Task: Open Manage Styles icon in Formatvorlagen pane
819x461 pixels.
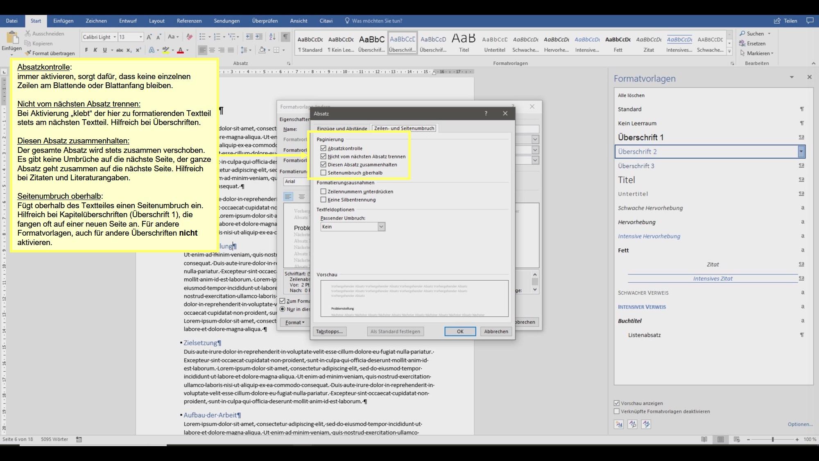Action: click(x=646, y=424)
